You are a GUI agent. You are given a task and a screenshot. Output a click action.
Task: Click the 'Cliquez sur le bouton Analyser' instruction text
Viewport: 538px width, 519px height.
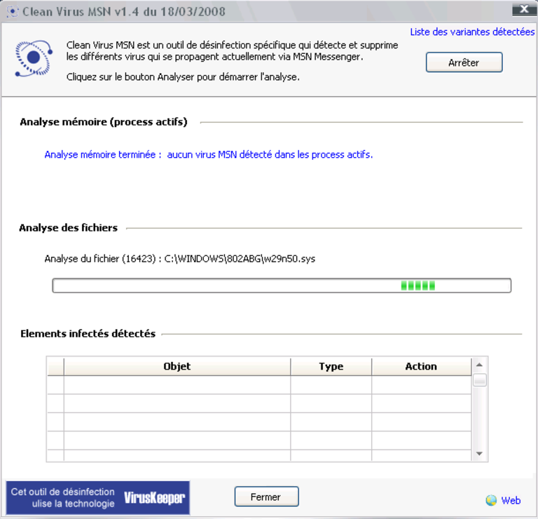click(183, 77)
